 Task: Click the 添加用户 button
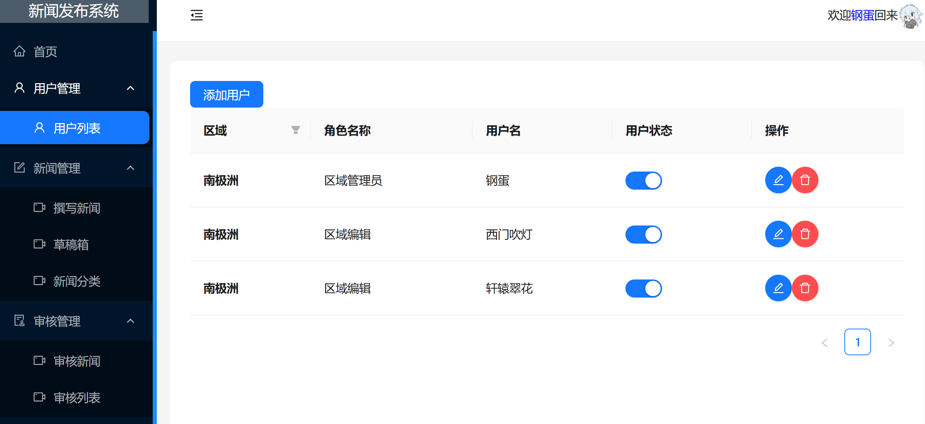pyautogui.click(x=226, y=95)
